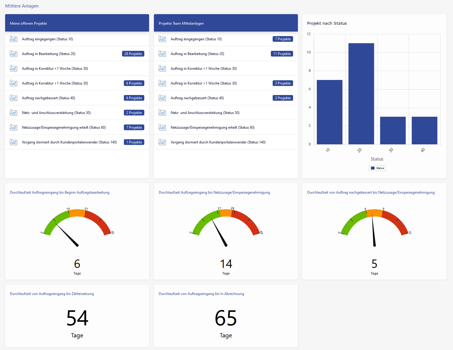Viewport: 453px width, 350px height.
Task: Click the team panel chart icon for Auftrag eingegangen
Action: 162,39
